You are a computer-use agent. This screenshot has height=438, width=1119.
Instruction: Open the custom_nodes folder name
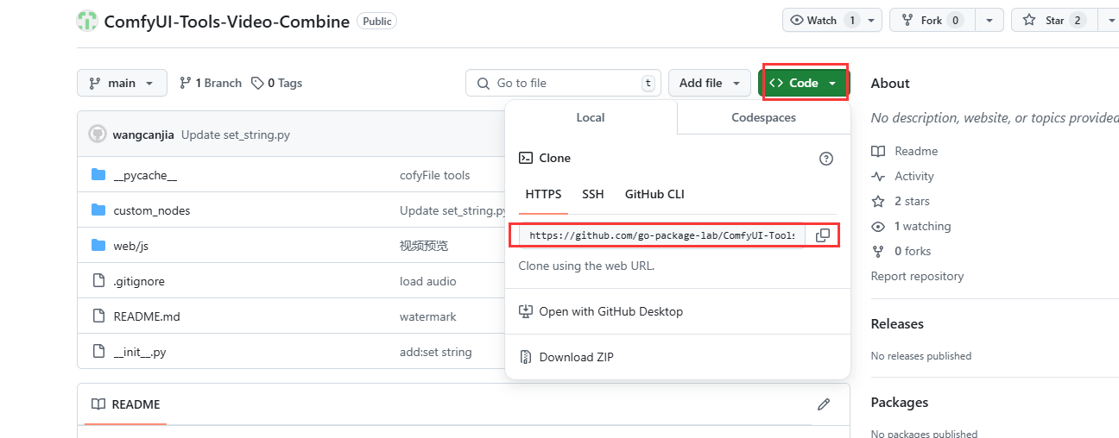(x=152, y=210)
